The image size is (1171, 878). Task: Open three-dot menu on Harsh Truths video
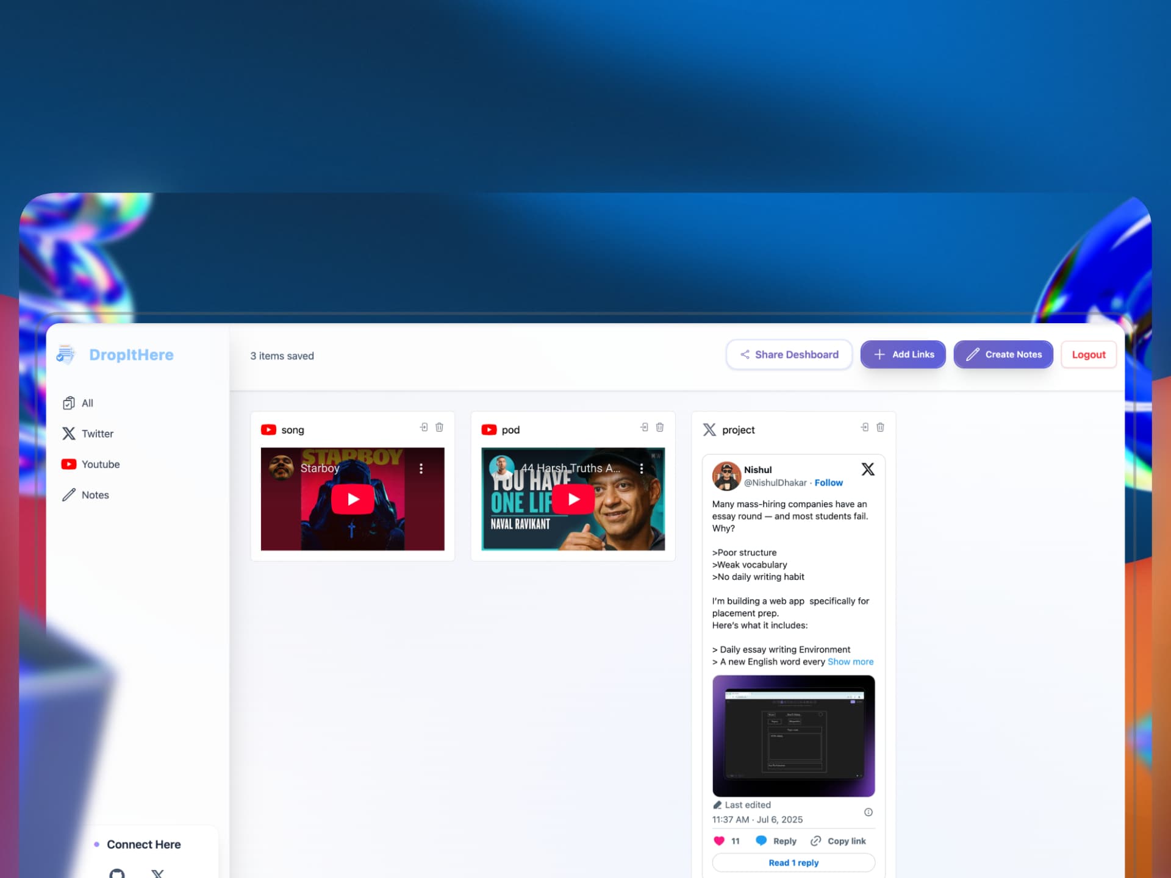pos(641,468)
